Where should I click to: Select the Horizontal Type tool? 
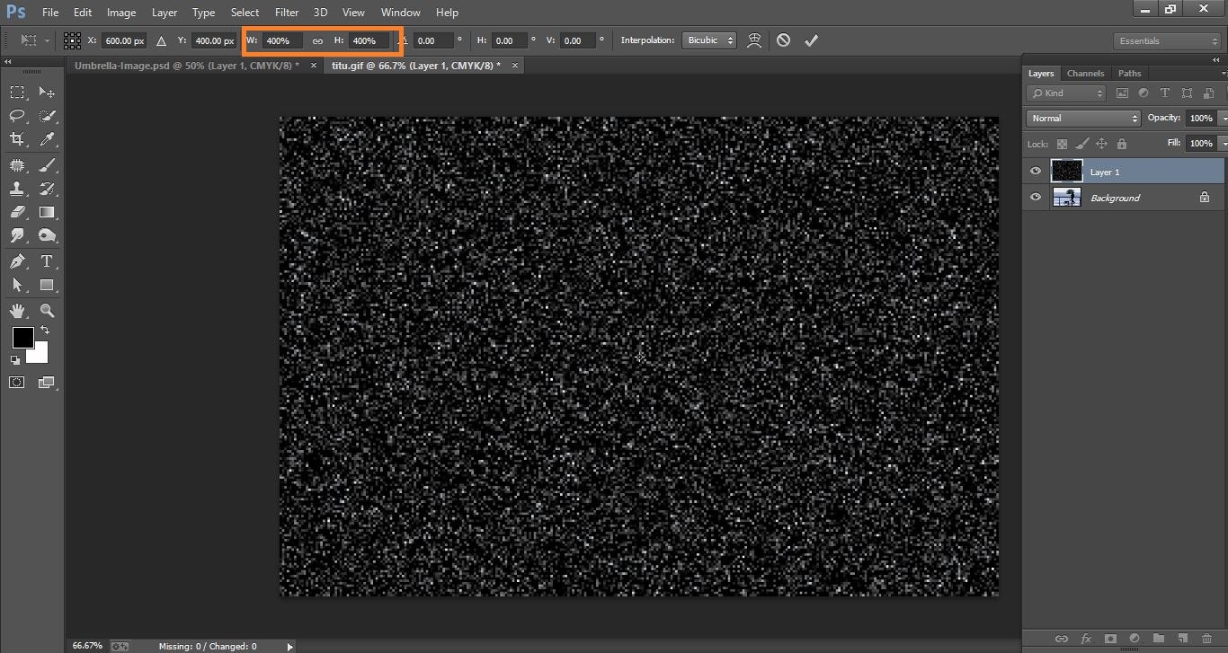click(x=47, y=261)
